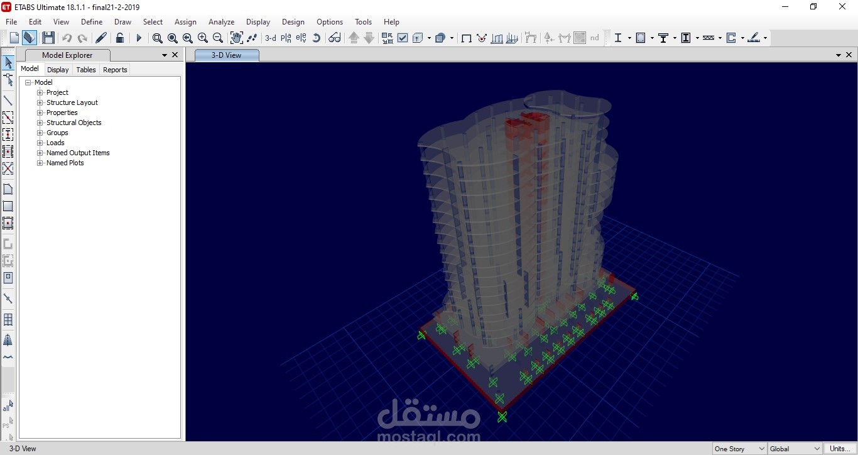858x455 pixels.
Task: Open the Global coordinate system dropdown
Action: pyautogui.click(x=794, y=449)
